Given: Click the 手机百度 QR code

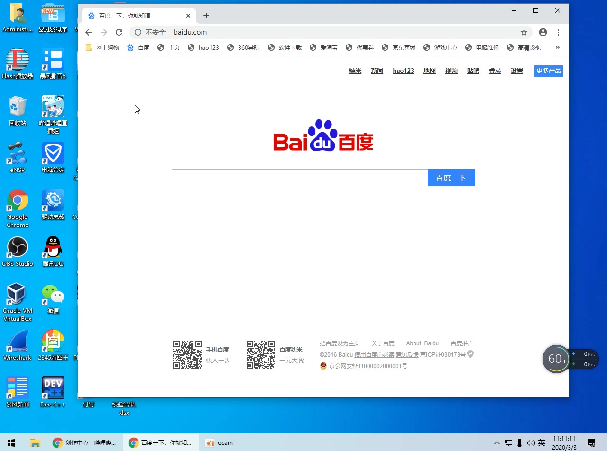Looking at the screenshot, I should (x=187, y=354).
